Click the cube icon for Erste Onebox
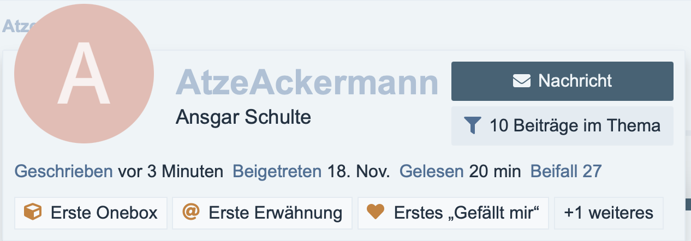The width and height of the screenshot is (691, 241). click(x=33, y=212)
